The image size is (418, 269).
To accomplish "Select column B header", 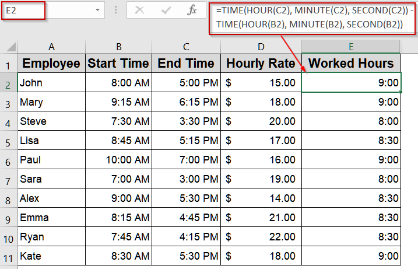I will click(x=118, y=47).
